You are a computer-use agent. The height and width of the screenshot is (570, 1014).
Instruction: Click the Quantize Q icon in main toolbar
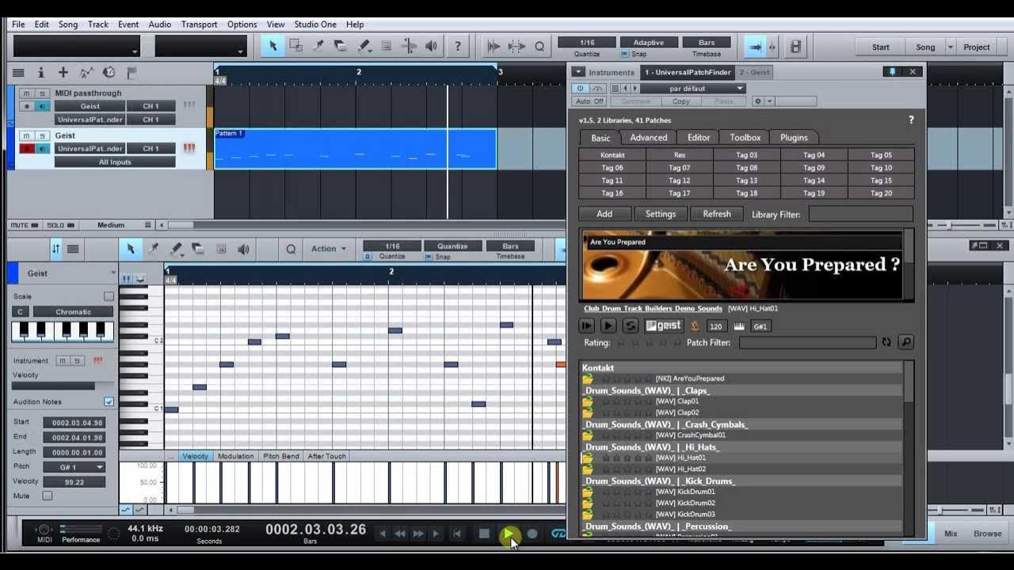539,47
